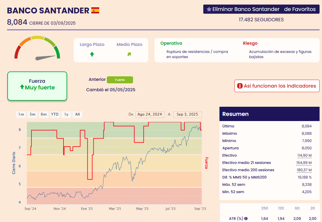This screenshot has width=322, height=222.
Task: Click the start date field Ago 24, 2024
Action: point(150,114)
